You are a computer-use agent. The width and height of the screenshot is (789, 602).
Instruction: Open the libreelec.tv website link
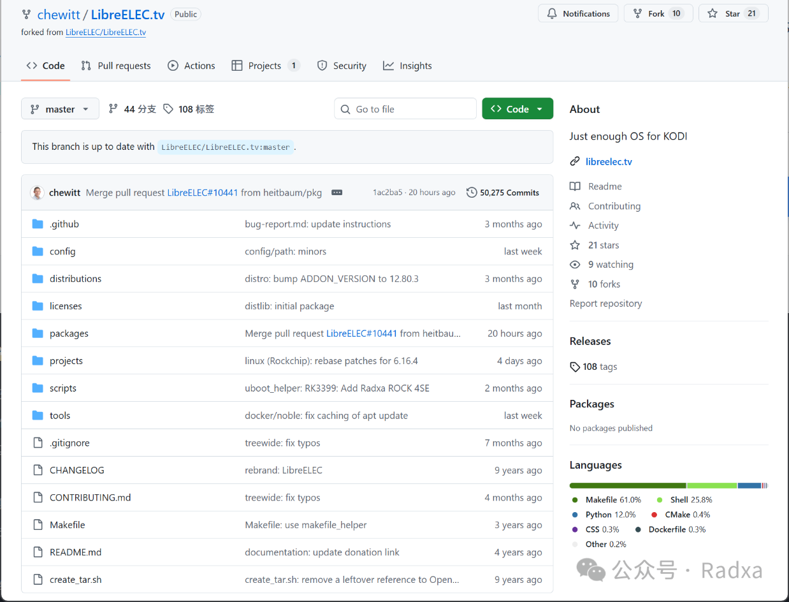click(609, 161)
